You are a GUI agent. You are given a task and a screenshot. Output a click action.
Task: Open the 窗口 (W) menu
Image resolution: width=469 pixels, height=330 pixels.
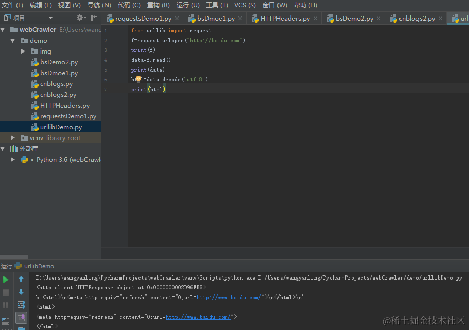tap(274, 5)
